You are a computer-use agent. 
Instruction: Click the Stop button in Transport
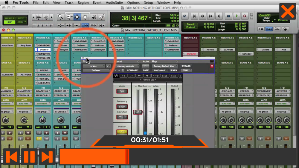pos(228,16)
